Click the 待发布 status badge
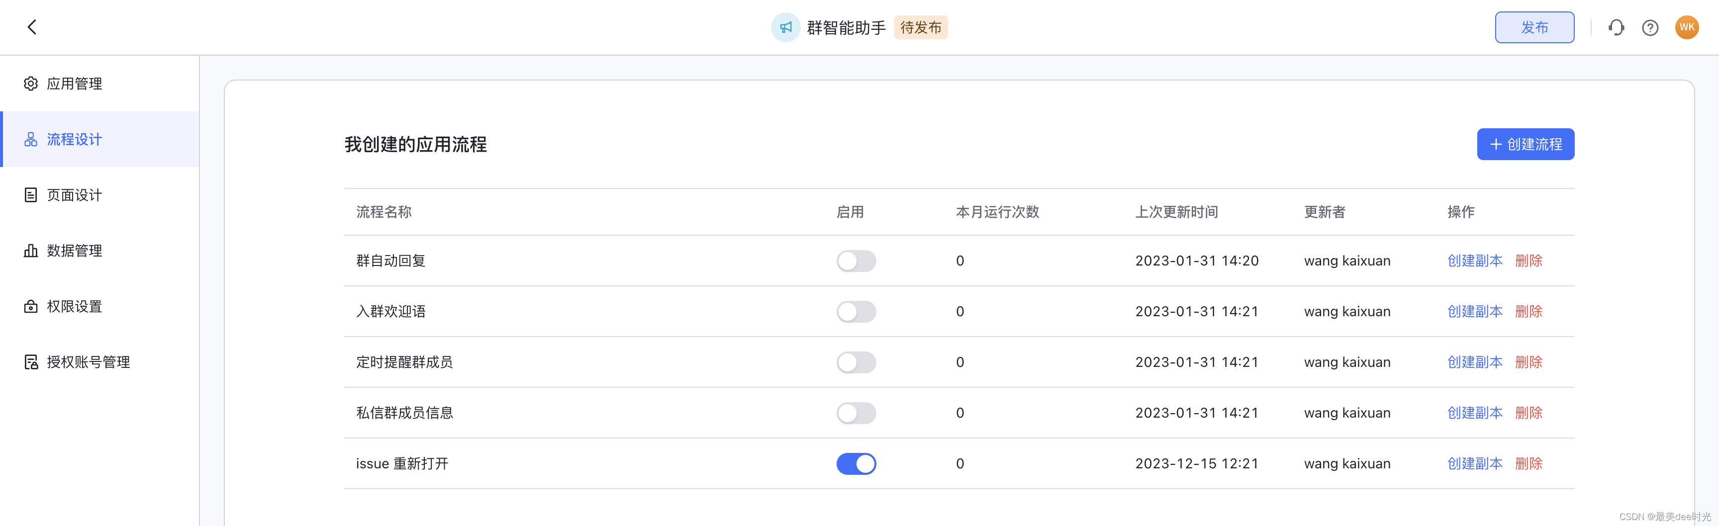This screenshot has width=1719, height=526. point(921,27)
